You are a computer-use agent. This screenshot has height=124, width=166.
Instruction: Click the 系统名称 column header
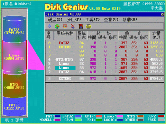(x=65, y=35)
